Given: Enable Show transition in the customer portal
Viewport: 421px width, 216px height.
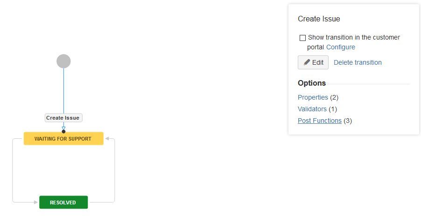Looking at the screenshot, I should (x=302, y=38).
